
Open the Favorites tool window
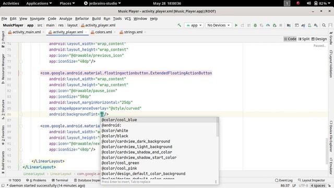[3, 135]
